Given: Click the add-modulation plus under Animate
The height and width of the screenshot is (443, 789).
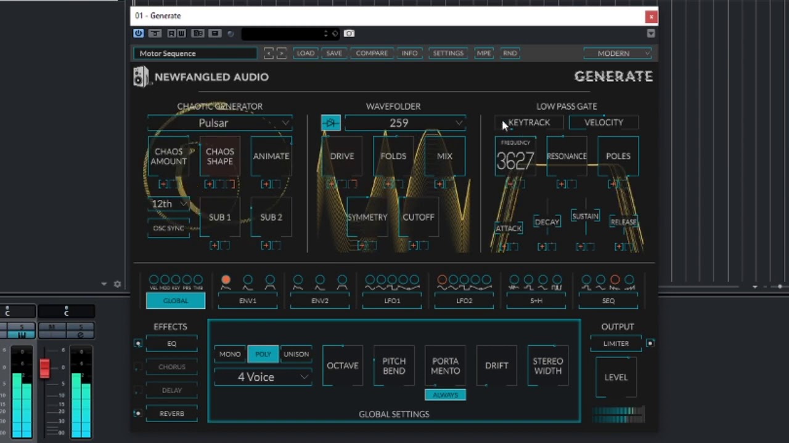Looking at the screenshot, I should 266,184.
